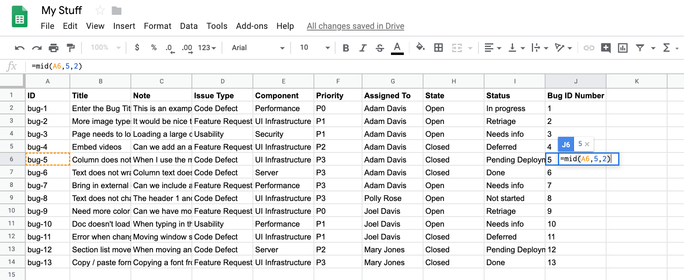684x280 pixels.
Task: Select column J header
Action: (576, 81)
